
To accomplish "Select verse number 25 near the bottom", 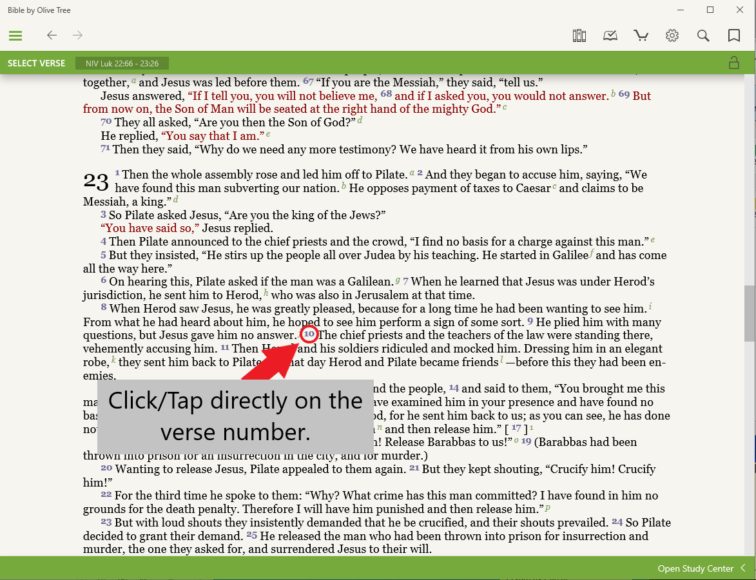I will pyautogui.click(x=251, y=535).
